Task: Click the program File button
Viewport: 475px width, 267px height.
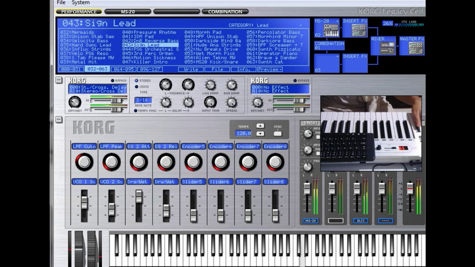Action: 217,69
